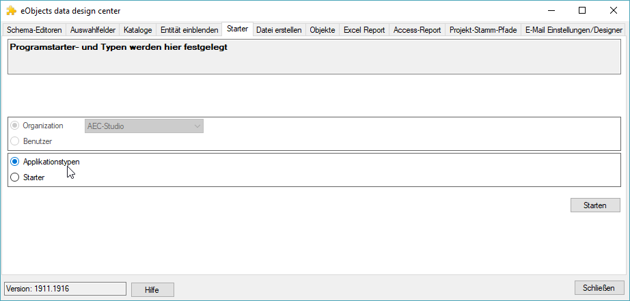
Task: Minimize the eObjects window
Action: (551, 11)
